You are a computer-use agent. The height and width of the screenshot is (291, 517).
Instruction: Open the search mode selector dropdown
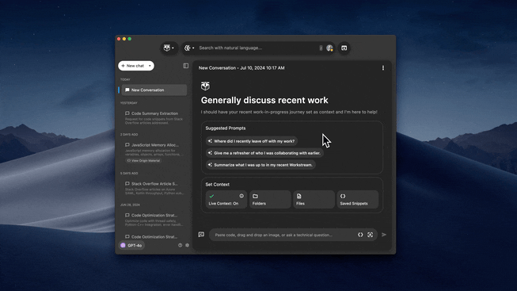coord(189,48)
